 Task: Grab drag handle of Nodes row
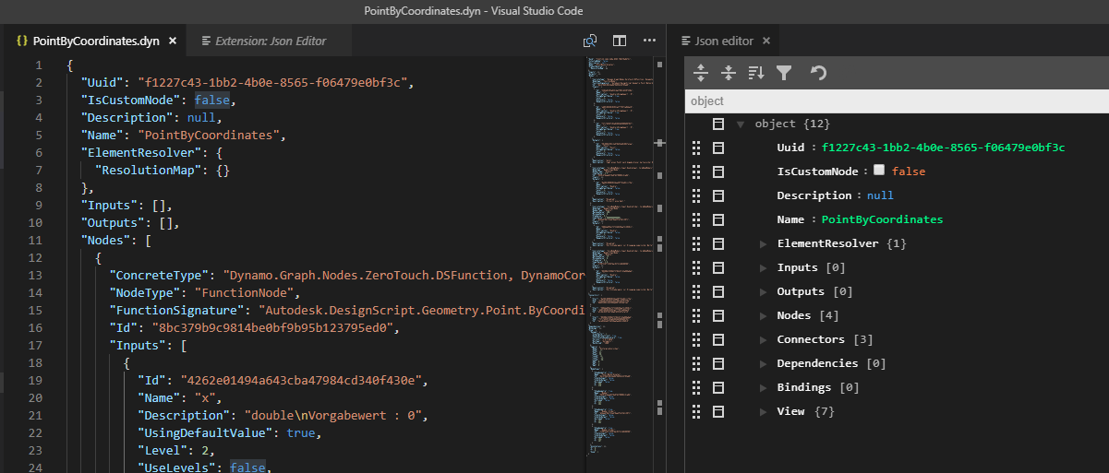[696, 315]
